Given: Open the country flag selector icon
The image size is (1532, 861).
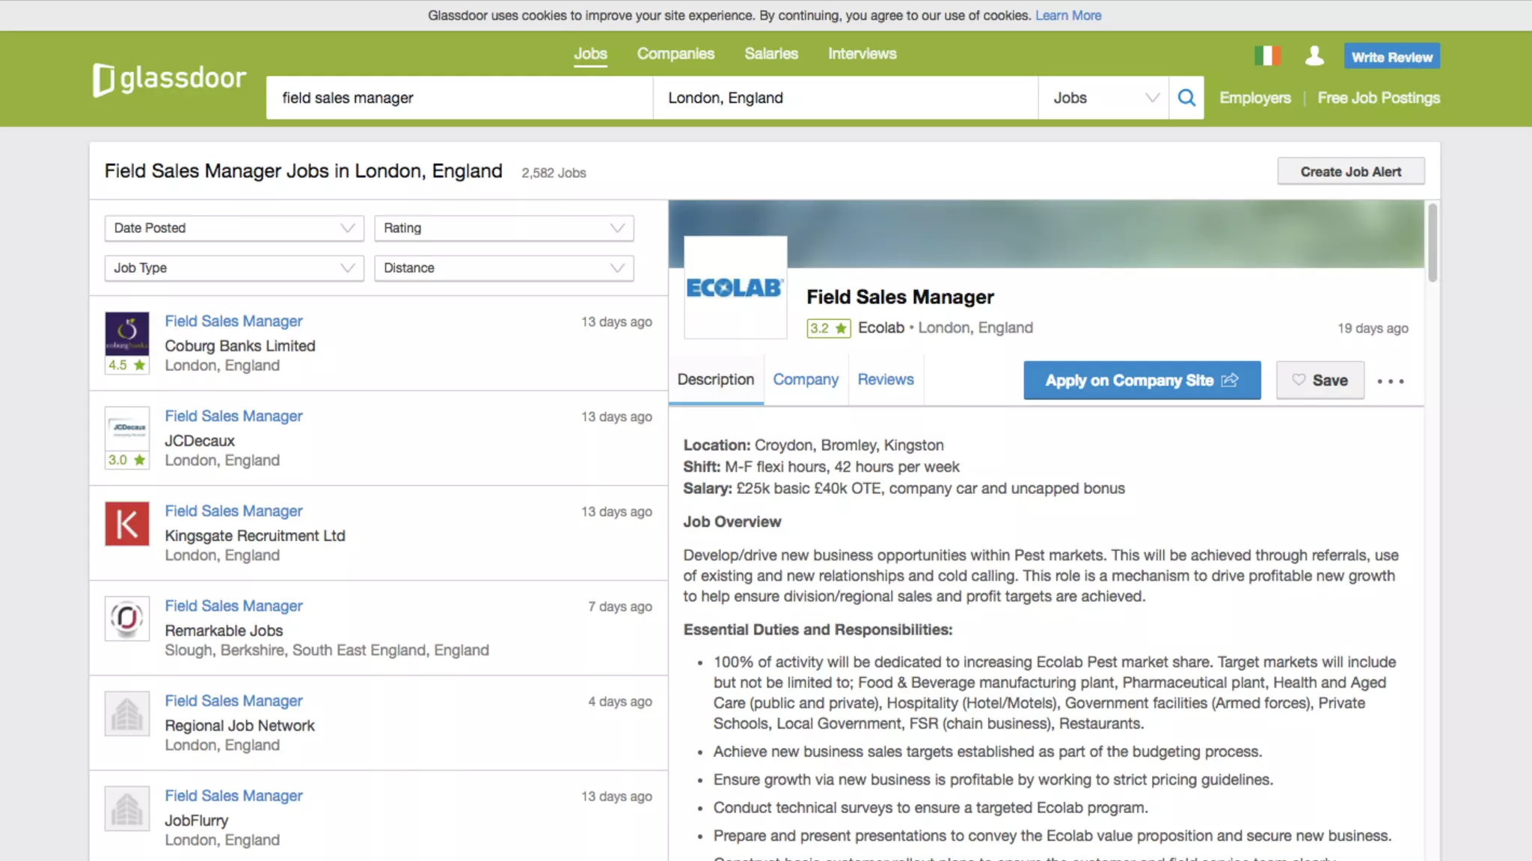Looking at the screenshot, I should [x=1267, y=56].
